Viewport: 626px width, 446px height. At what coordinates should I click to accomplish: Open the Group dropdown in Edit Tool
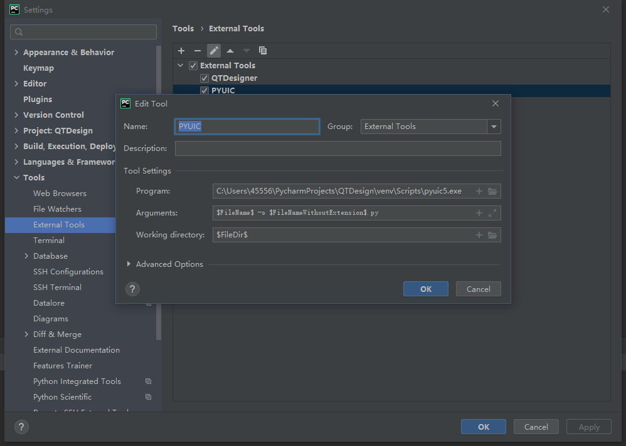pyautogui.click(x=494, y=126)
